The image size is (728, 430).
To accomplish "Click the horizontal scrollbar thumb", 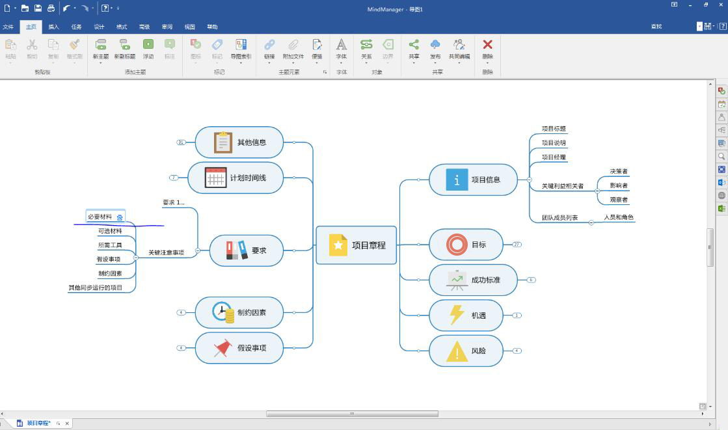I will [x=352, y=414].
